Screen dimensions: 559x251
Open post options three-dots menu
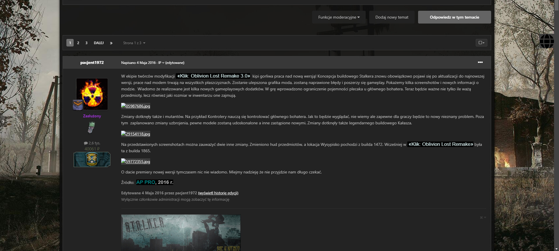point(480,62)
